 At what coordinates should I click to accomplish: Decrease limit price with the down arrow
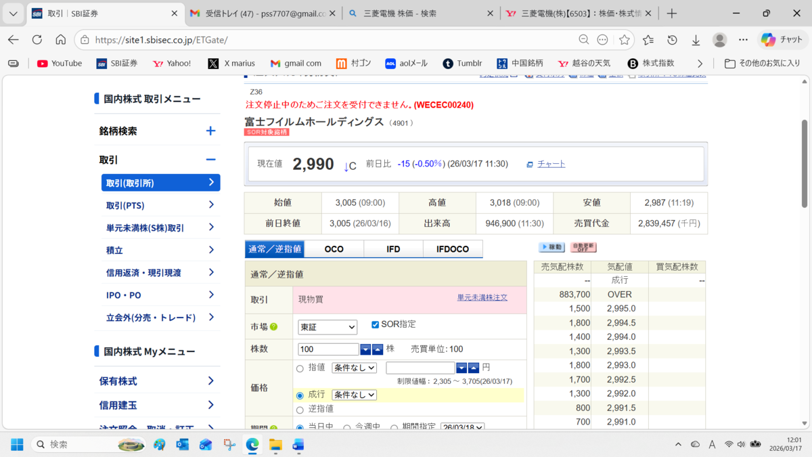[461, 368]
